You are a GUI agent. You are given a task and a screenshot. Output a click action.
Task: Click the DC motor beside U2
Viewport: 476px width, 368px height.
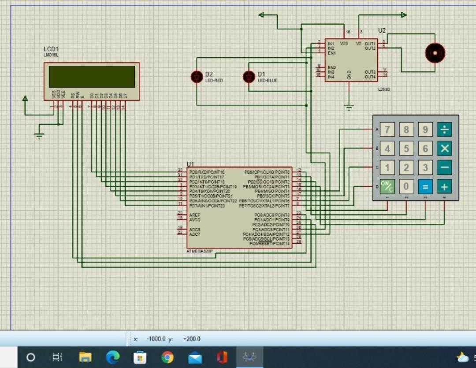click(435, 53)
